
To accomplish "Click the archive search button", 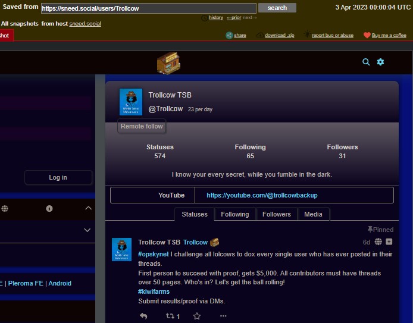I will pos(277,8).
